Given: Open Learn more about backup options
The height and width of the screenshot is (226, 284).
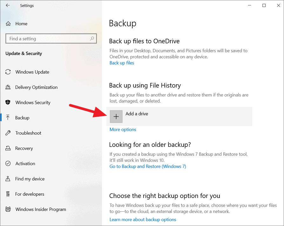Looking at the screenshot, I should (x=143, y=219).
